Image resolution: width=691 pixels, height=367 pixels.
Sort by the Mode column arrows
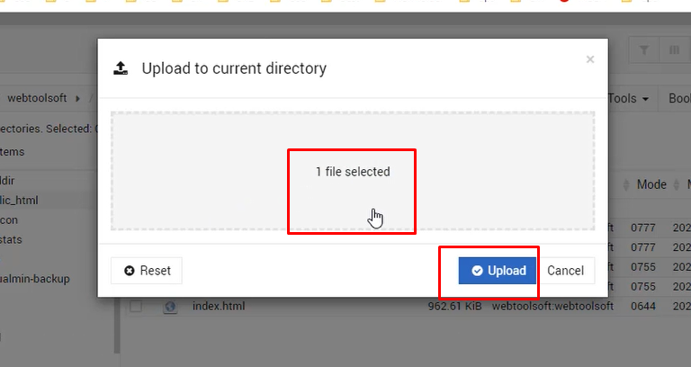(626, 184)
